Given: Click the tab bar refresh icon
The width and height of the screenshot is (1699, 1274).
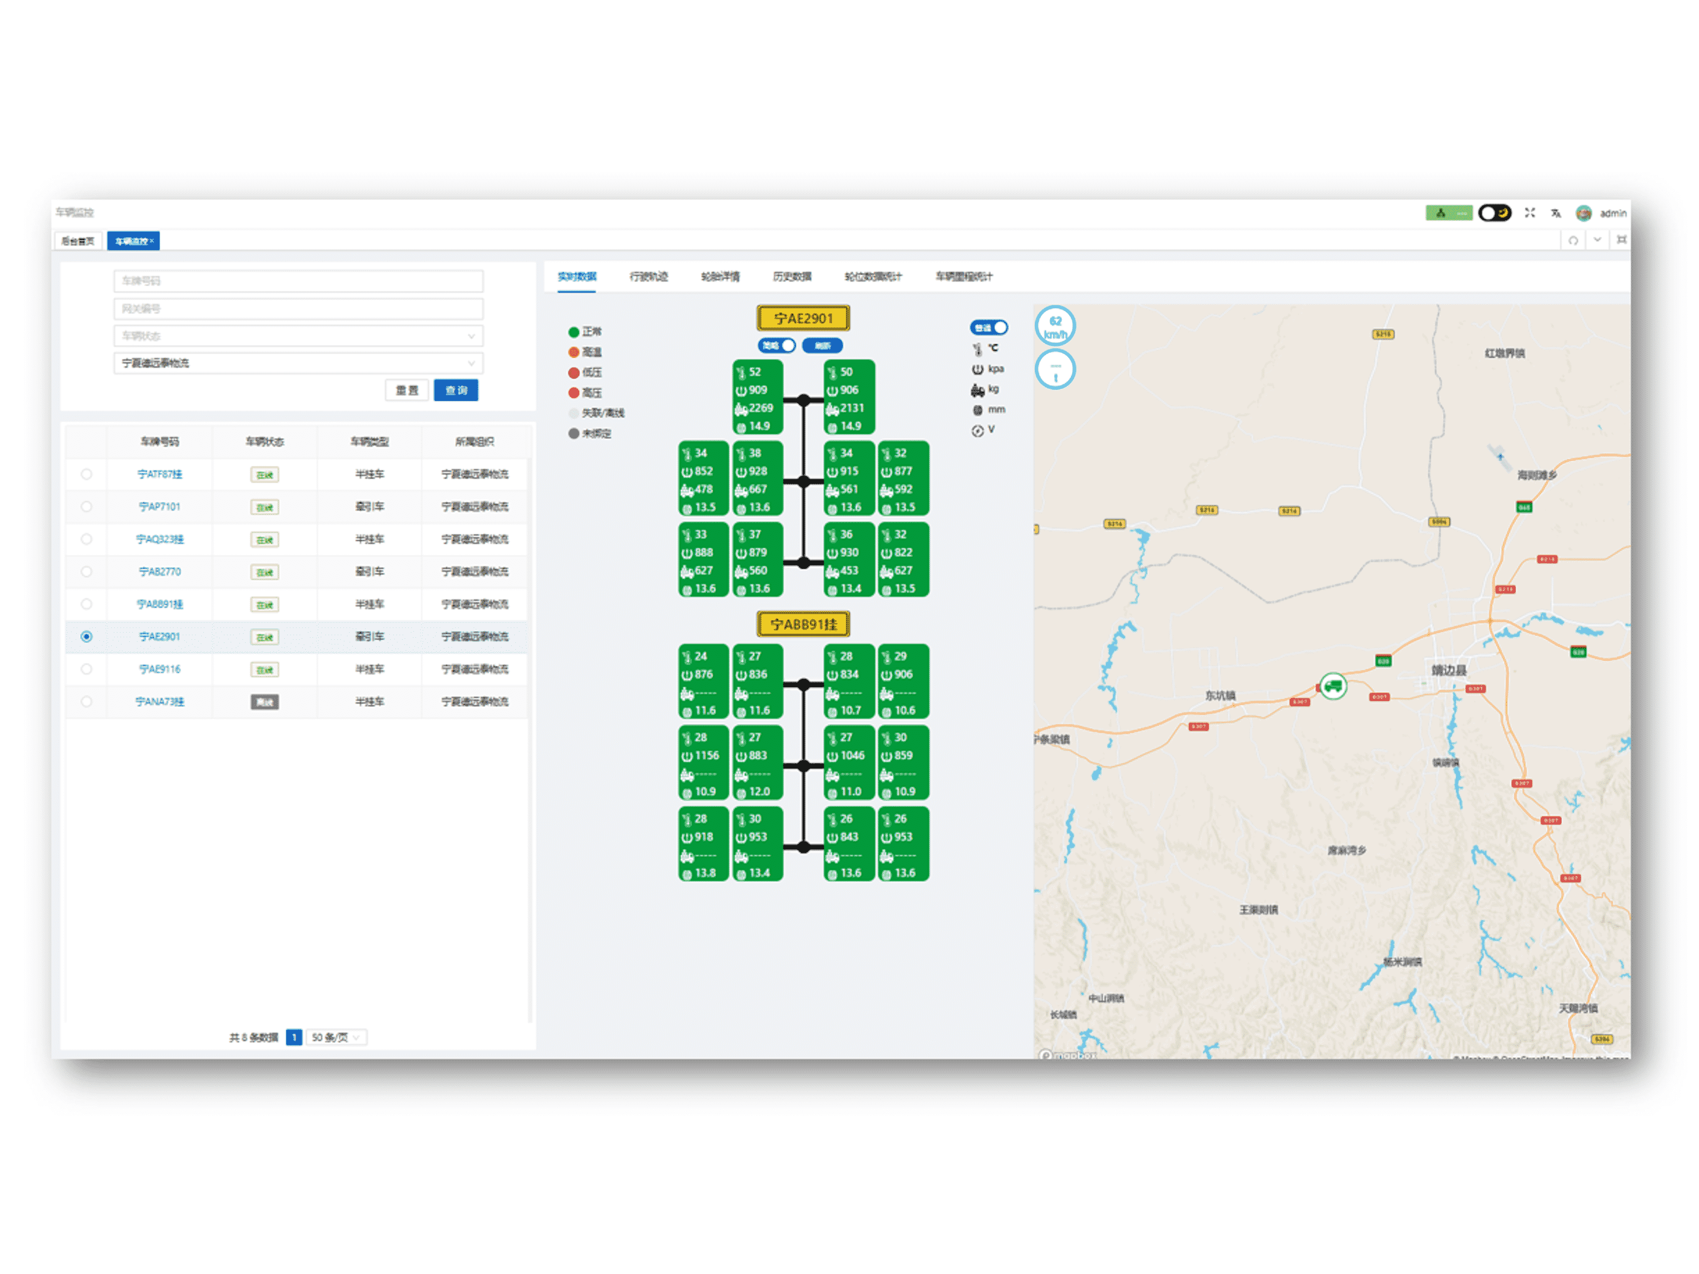Looking at the screenshot, I should pyautogui.click(x=1573, y=240).
